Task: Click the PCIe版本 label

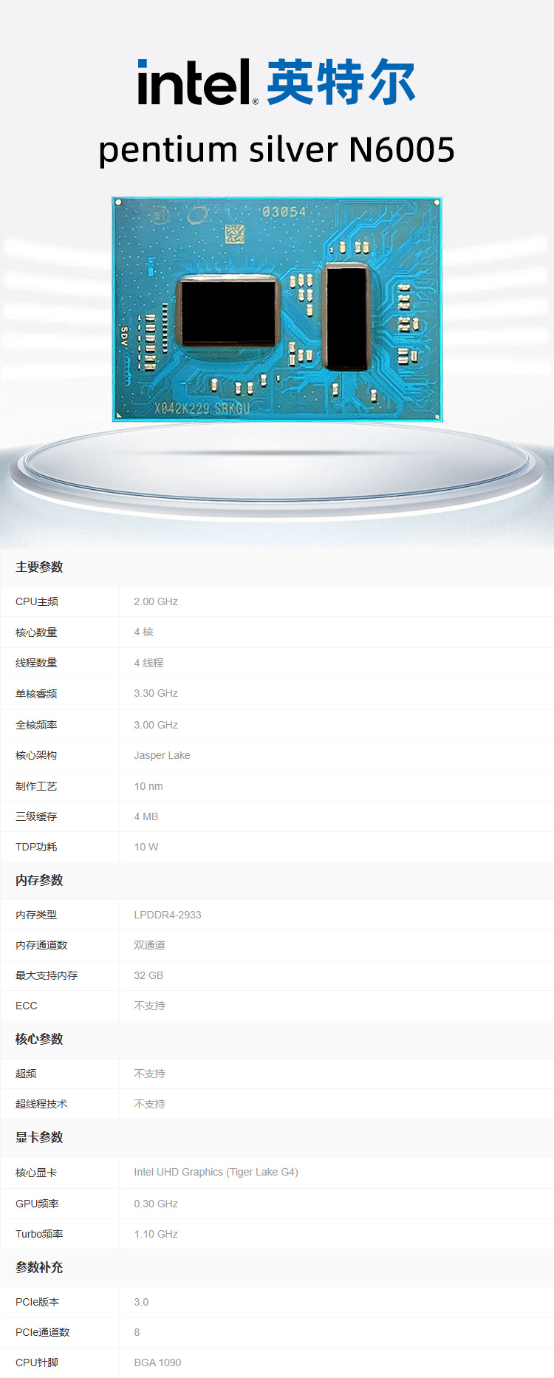Action: (37, 1302)
